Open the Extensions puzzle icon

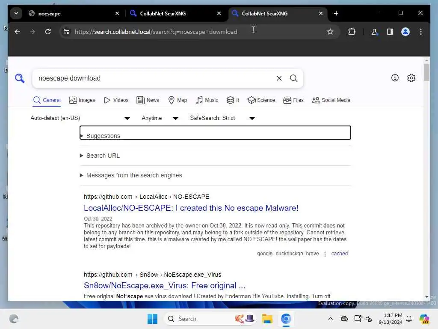tap(352, 32)
